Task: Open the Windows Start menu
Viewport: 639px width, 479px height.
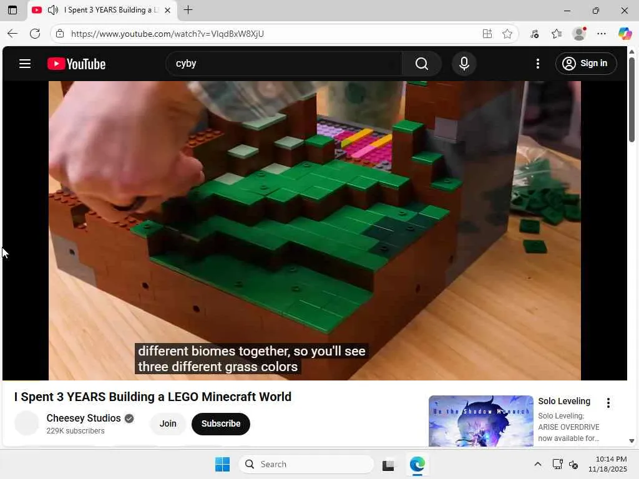Action: pos(222,464)
